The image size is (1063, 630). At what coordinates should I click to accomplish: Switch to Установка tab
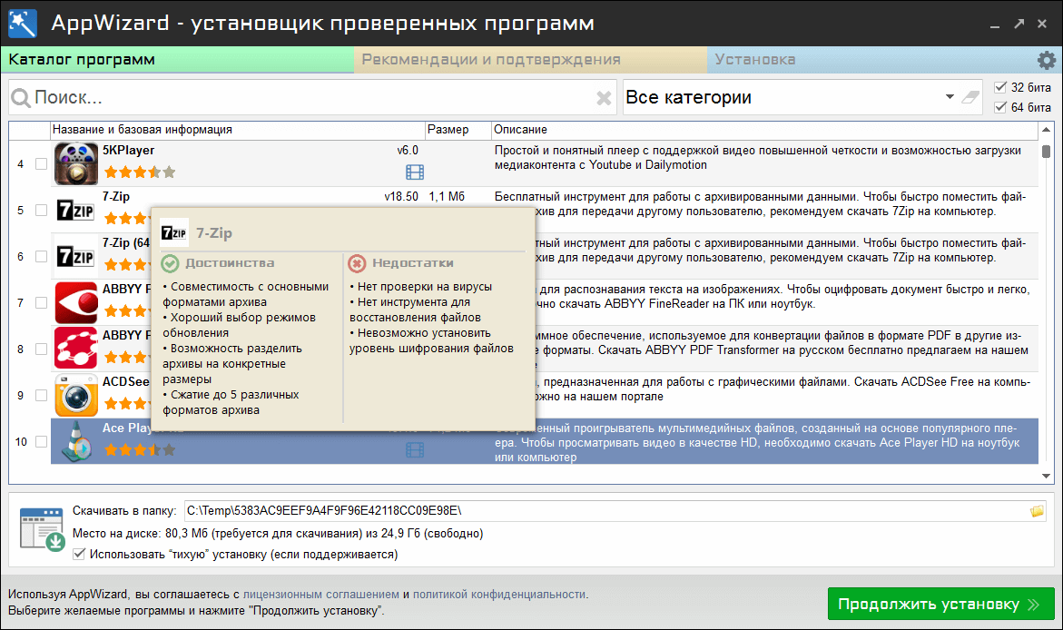click(x=871, y=60)
